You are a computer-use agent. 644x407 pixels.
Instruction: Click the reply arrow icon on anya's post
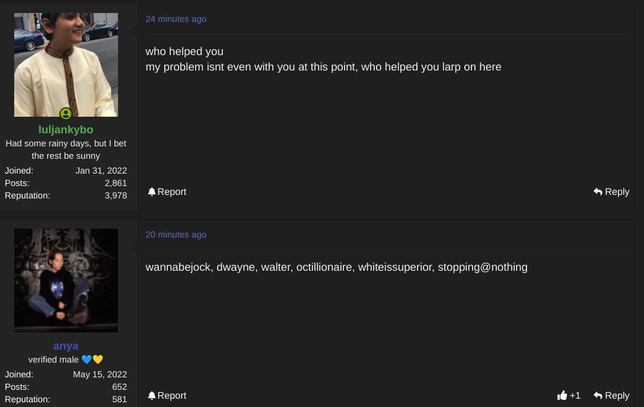coord(599,395)
